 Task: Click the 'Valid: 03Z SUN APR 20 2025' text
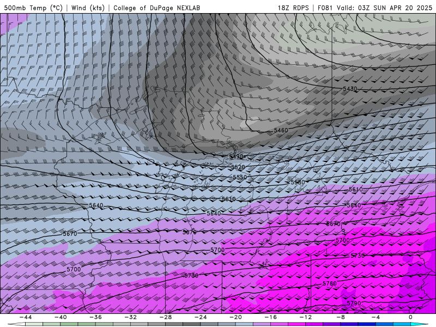coord(384,8)
